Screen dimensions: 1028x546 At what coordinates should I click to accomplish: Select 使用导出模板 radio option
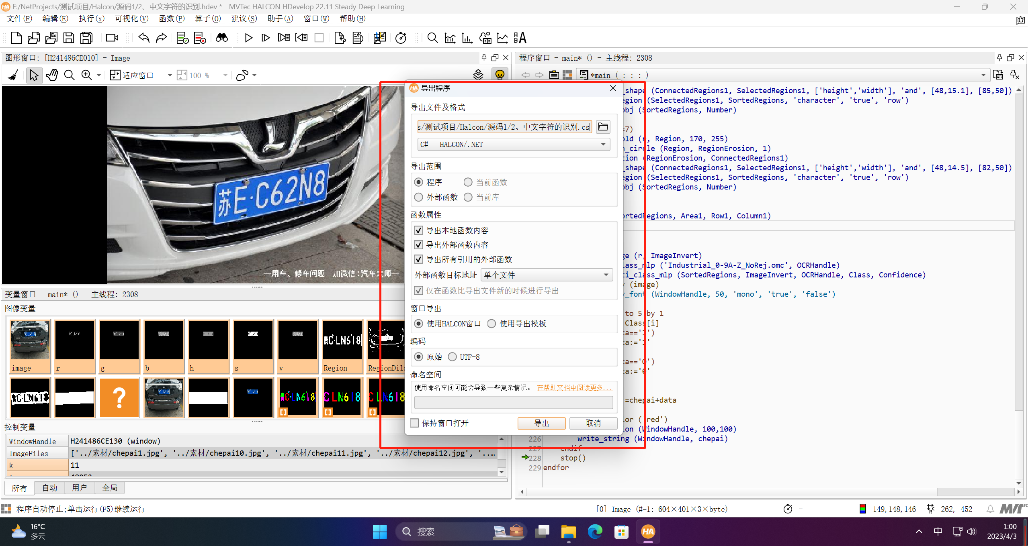tap(491, 324)
